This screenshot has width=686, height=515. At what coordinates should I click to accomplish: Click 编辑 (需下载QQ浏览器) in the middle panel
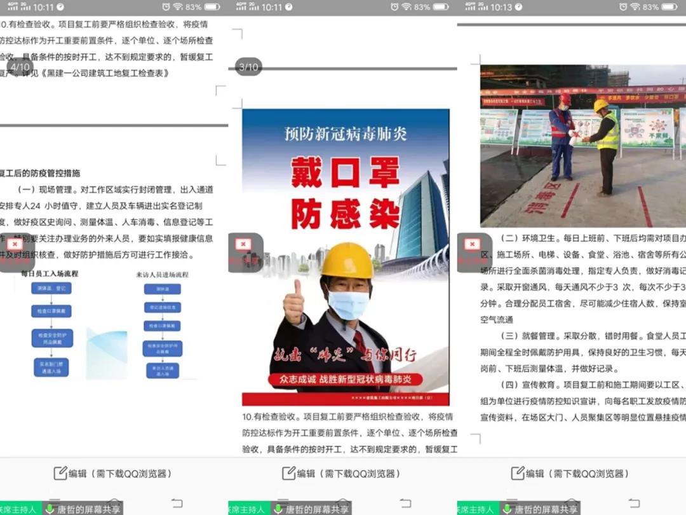click(342, 473)
